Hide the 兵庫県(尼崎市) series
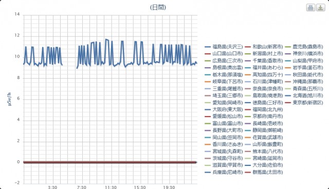Screen dimensions: 329x189 [224, 172]
